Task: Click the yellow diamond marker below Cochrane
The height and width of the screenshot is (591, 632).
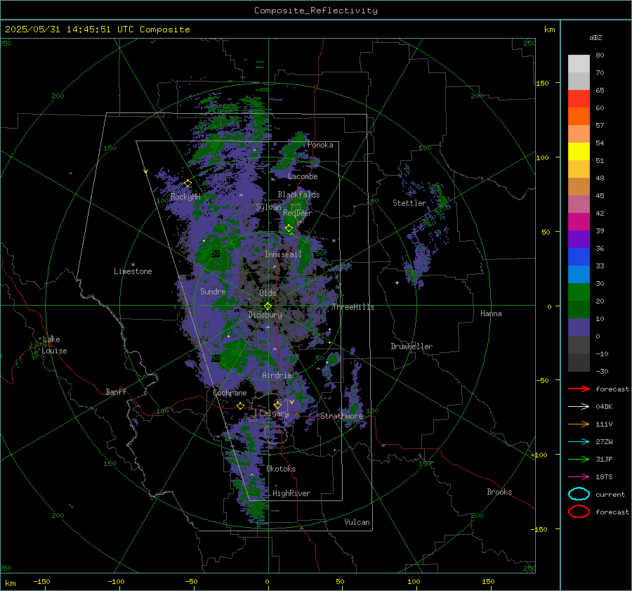Action: coord(241,405)
